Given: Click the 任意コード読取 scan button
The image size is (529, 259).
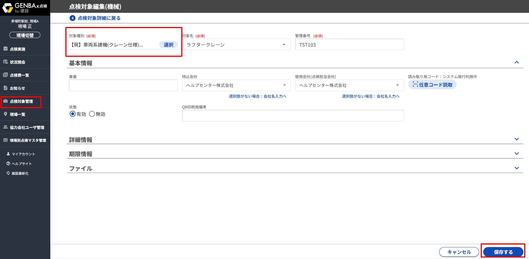Looking at the screenshot, I should click(432, 85).
